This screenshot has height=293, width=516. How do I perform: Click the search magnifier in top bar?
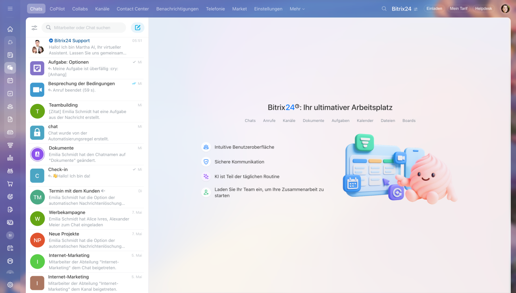tap(384, 8)
